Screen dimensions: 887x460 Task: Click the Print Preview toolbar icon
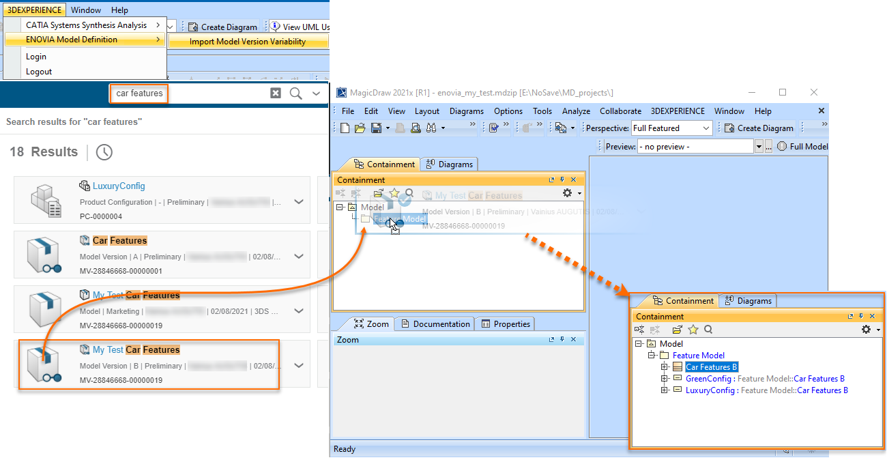point(415,128)
